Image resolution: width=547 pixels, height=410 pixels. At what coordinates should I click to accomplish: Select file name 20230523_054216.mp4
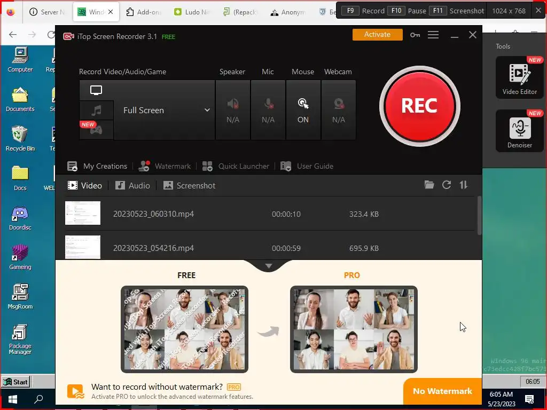[x=153, y=248]
